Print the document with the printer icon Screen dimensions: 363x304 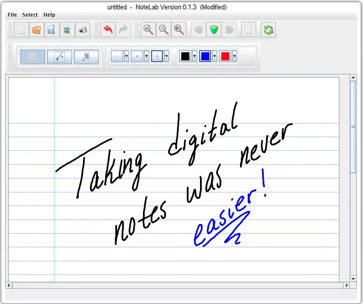pyautogui.click(x=83, y=30)
